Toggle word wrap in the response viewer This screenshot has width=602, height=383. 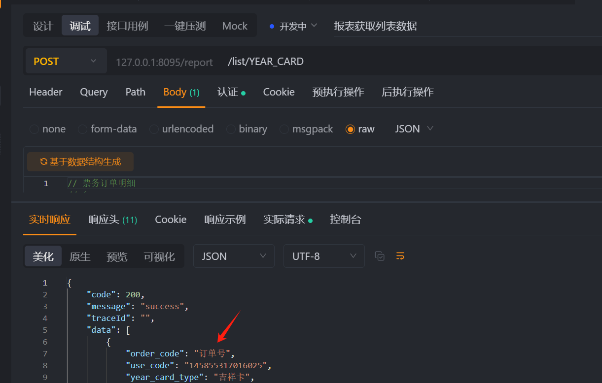[x=400, y=256]
